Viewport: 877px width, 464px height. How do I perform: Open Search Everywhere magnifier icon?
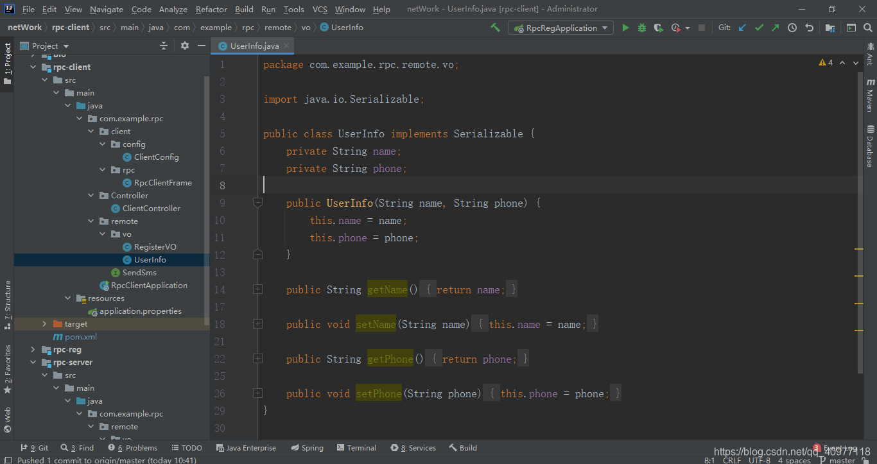click(868, 28)
